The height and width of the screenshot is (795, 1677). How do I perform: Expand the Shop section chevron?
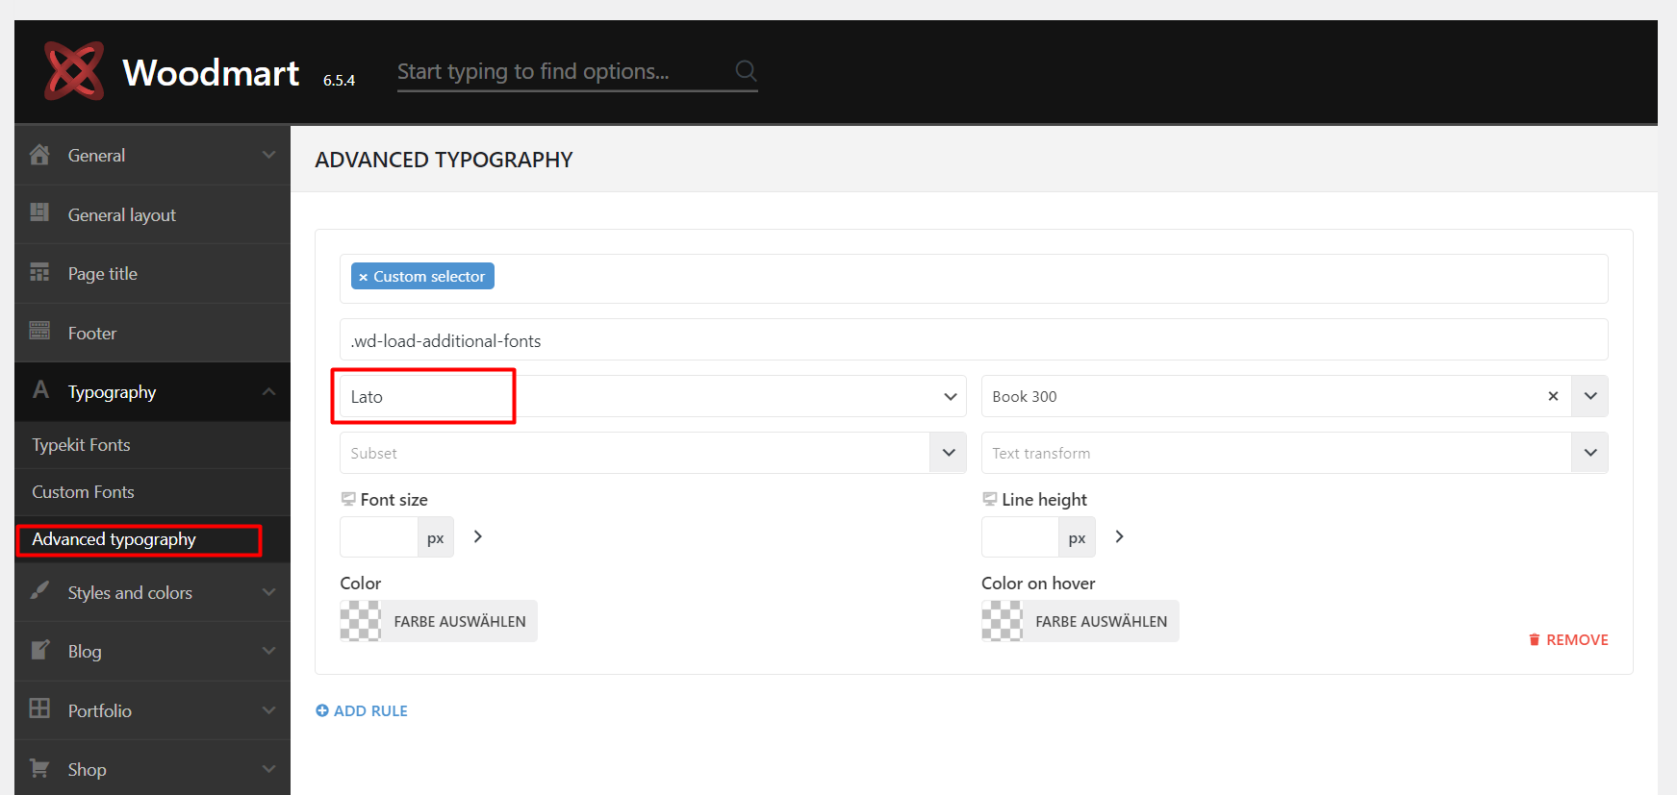269,769
